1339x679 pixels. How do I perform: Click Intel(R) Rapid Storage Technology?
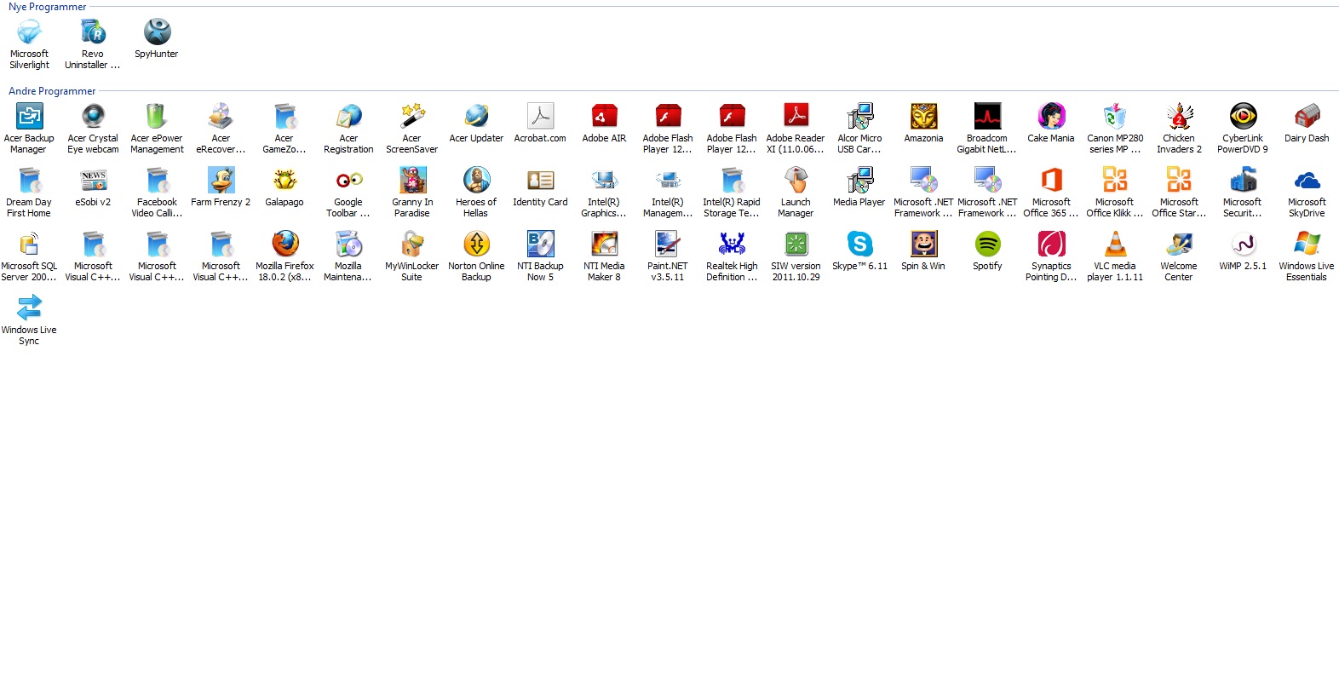click(x=732, y=180)
